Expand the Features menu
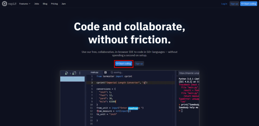 coord(25,4)
